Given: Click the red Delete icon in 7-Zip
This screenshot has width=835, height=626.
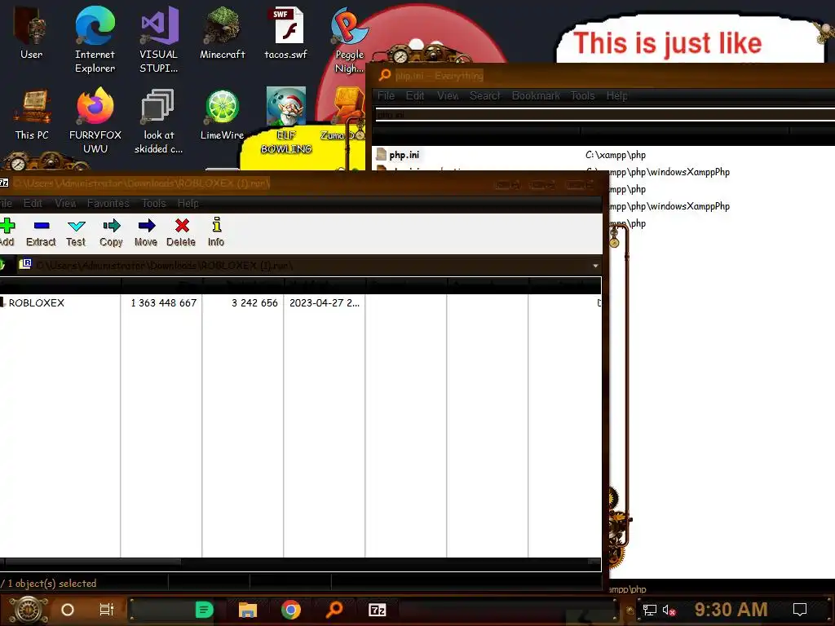Looking at the screenshot, I should (x=181, y=232).
